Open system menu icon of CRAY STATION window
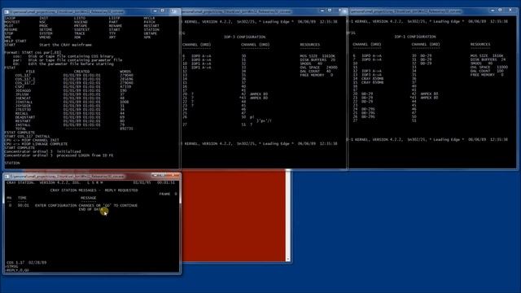 coord(7,177)
